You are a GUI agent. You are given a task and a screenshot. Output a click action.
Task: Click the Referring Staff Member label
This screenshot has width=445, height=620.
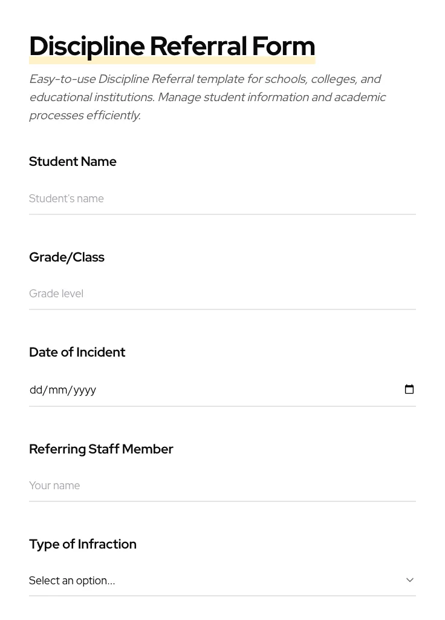click(101, 449)
